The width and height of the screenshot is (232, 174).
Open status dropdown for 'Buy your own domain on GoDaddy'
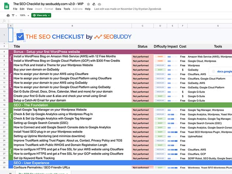(143, 70)
